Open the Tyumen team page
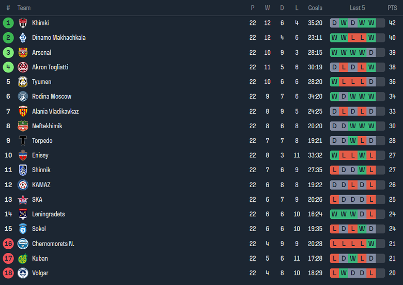 (x=41, y=82)
